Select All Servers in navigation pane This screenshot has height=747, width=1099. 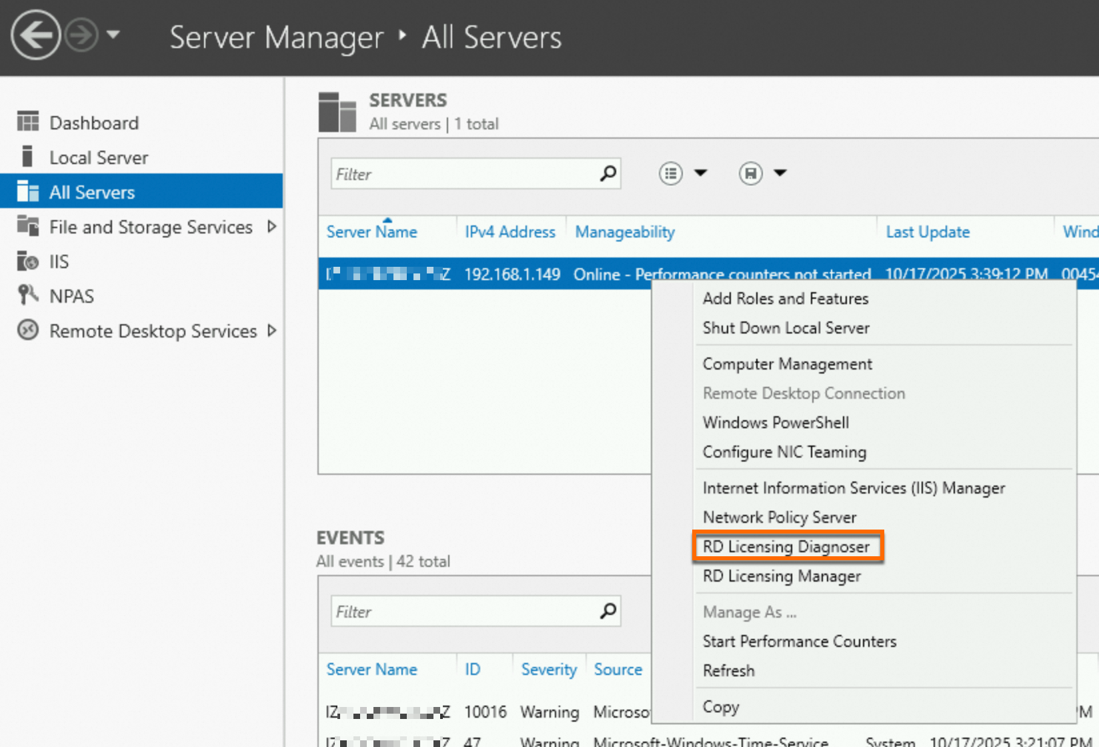(x=92, y=192)
